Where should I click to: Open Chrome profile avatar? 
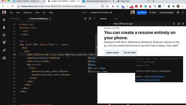tap(178, 6)
